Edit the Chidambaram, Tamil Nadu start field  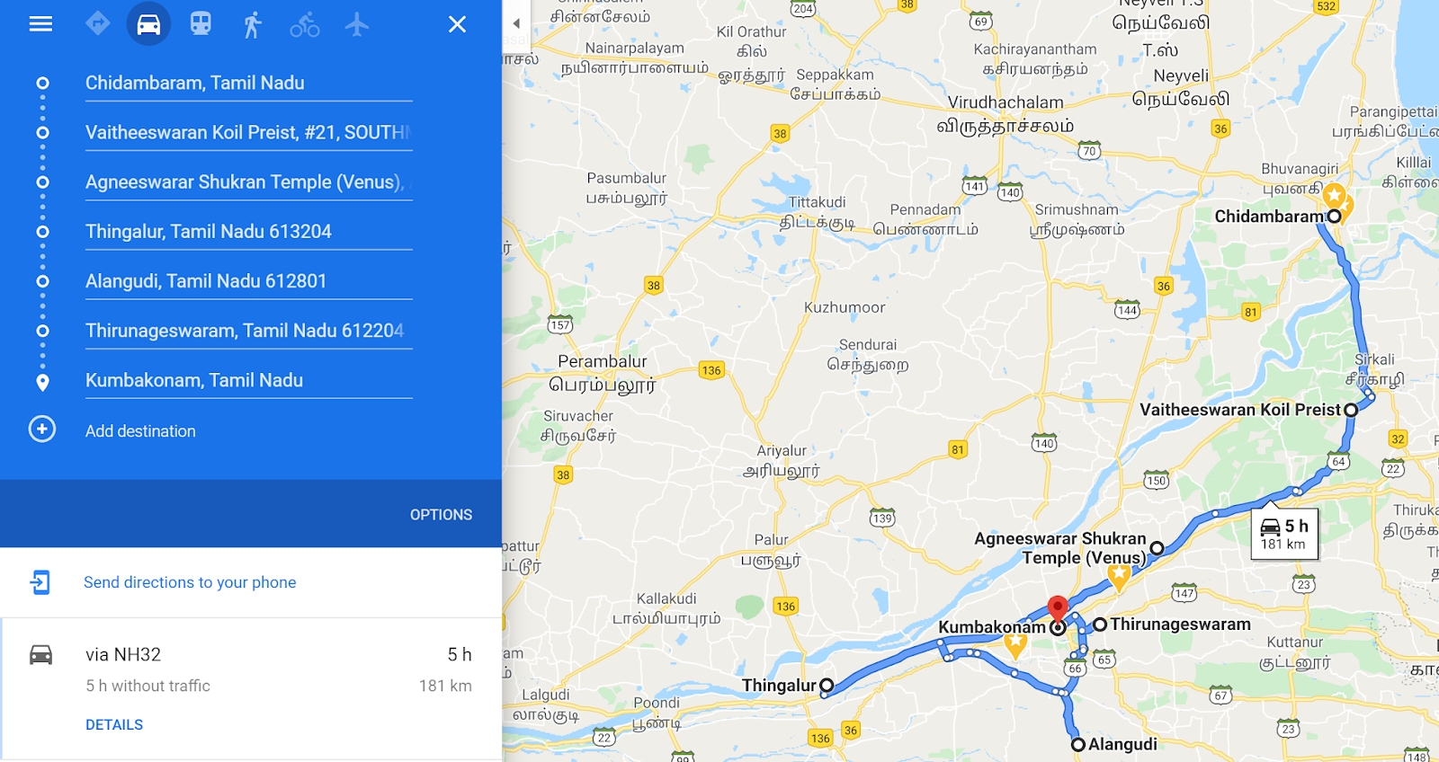[248, 84]
